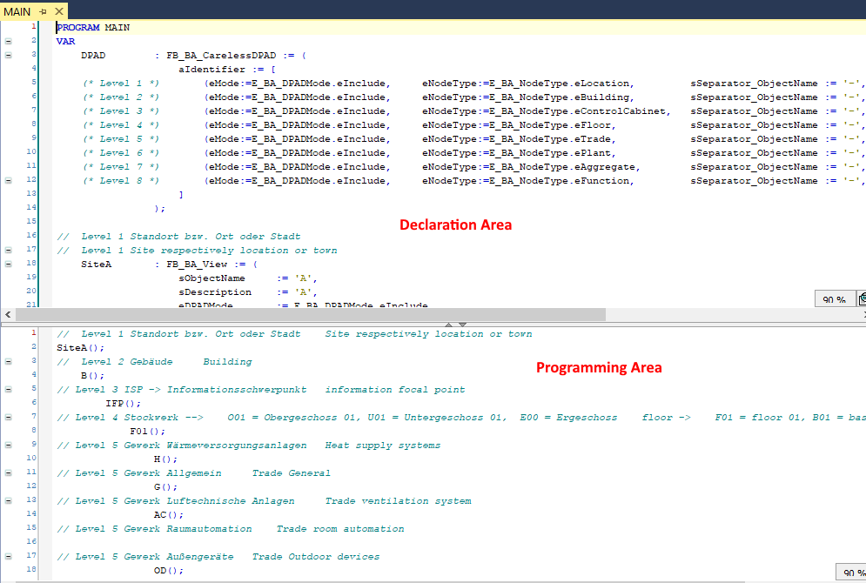This screenshot has width=866, height=583.
Task: Click the 'OD();' call statement
Action: point(169,570)
